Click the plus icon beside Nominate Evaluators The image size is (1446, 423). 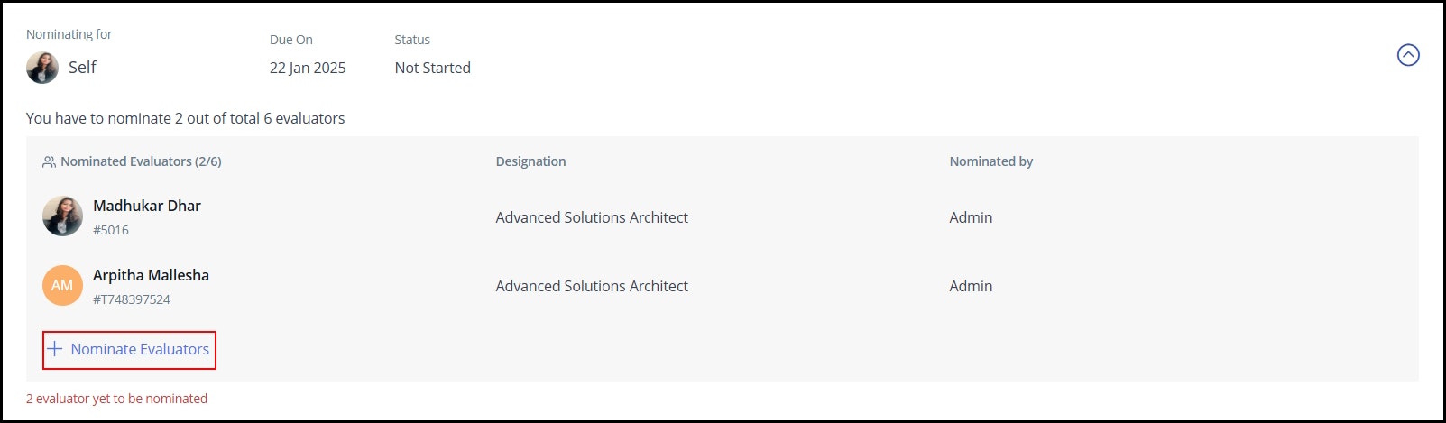click(x=55, y=349)
